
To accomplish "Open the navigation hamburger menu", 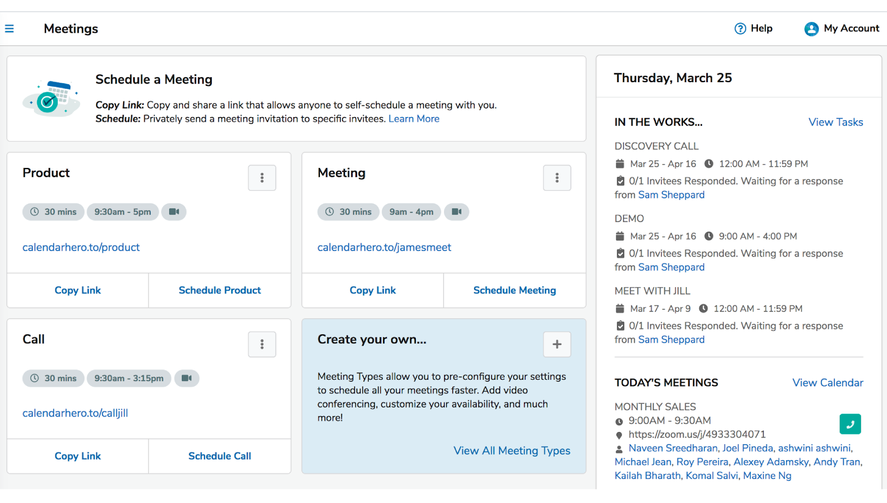I will [x=9, y=28].
